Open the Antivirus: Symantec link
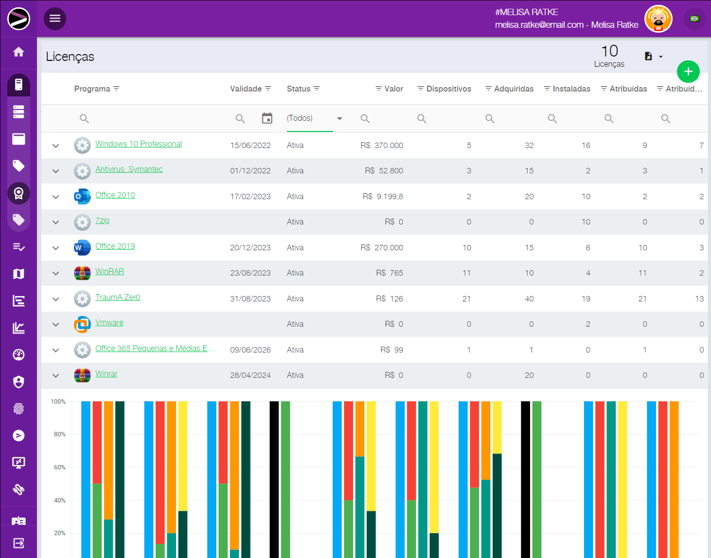 click(129, 169)
